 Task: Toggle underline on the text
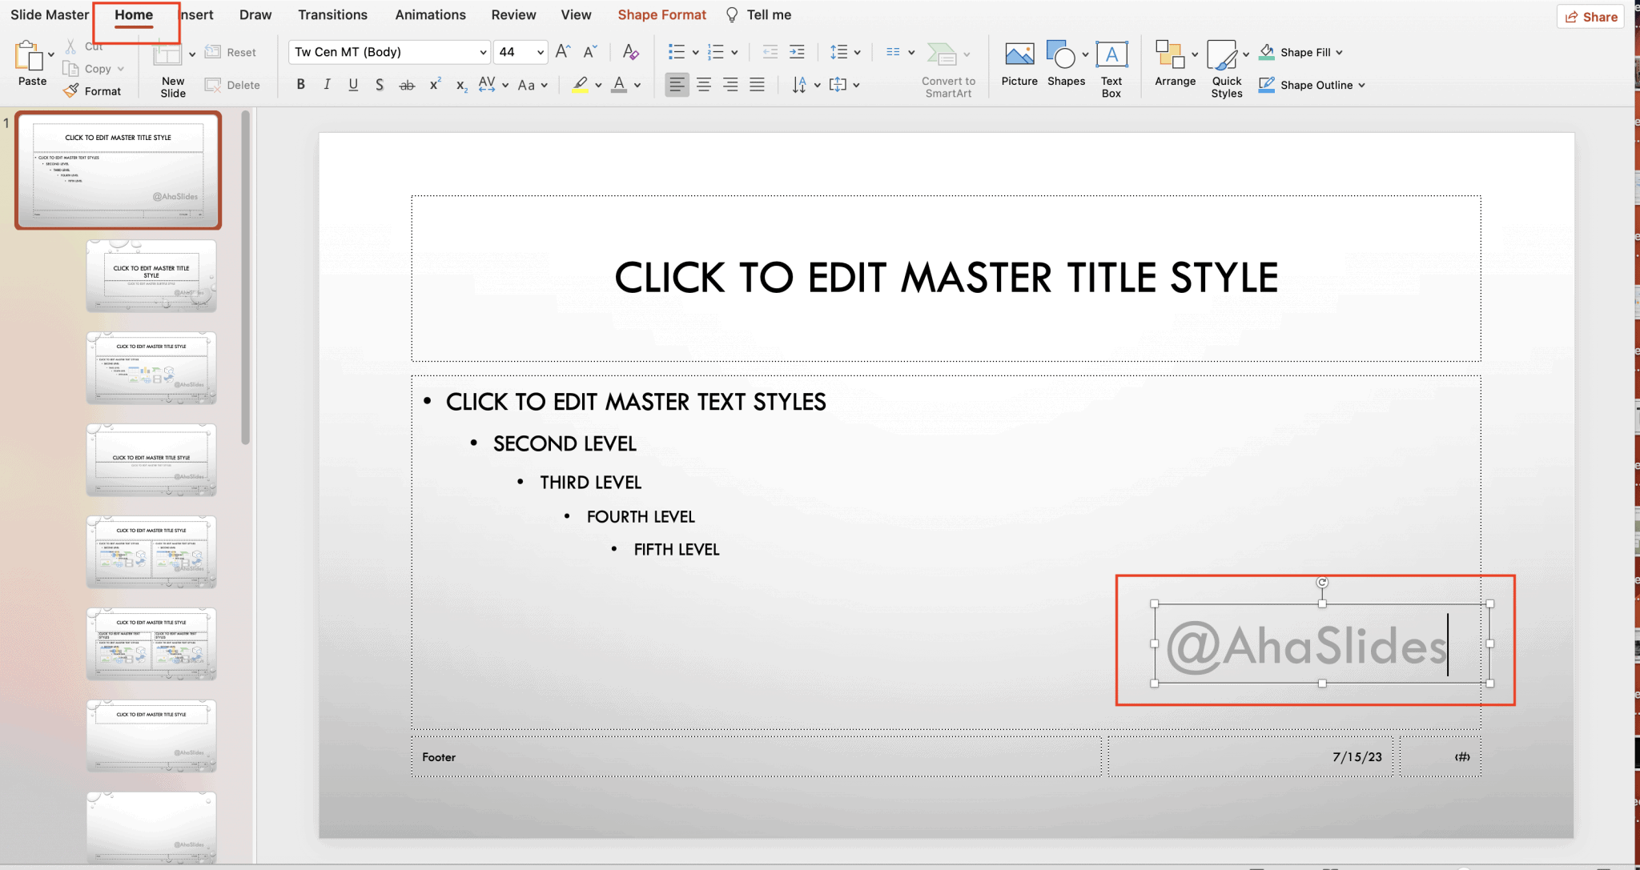coord(352,84)
